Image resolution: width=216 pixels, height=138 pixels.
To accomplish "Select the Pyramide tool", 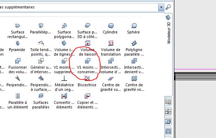I will (x=17, y=46).
